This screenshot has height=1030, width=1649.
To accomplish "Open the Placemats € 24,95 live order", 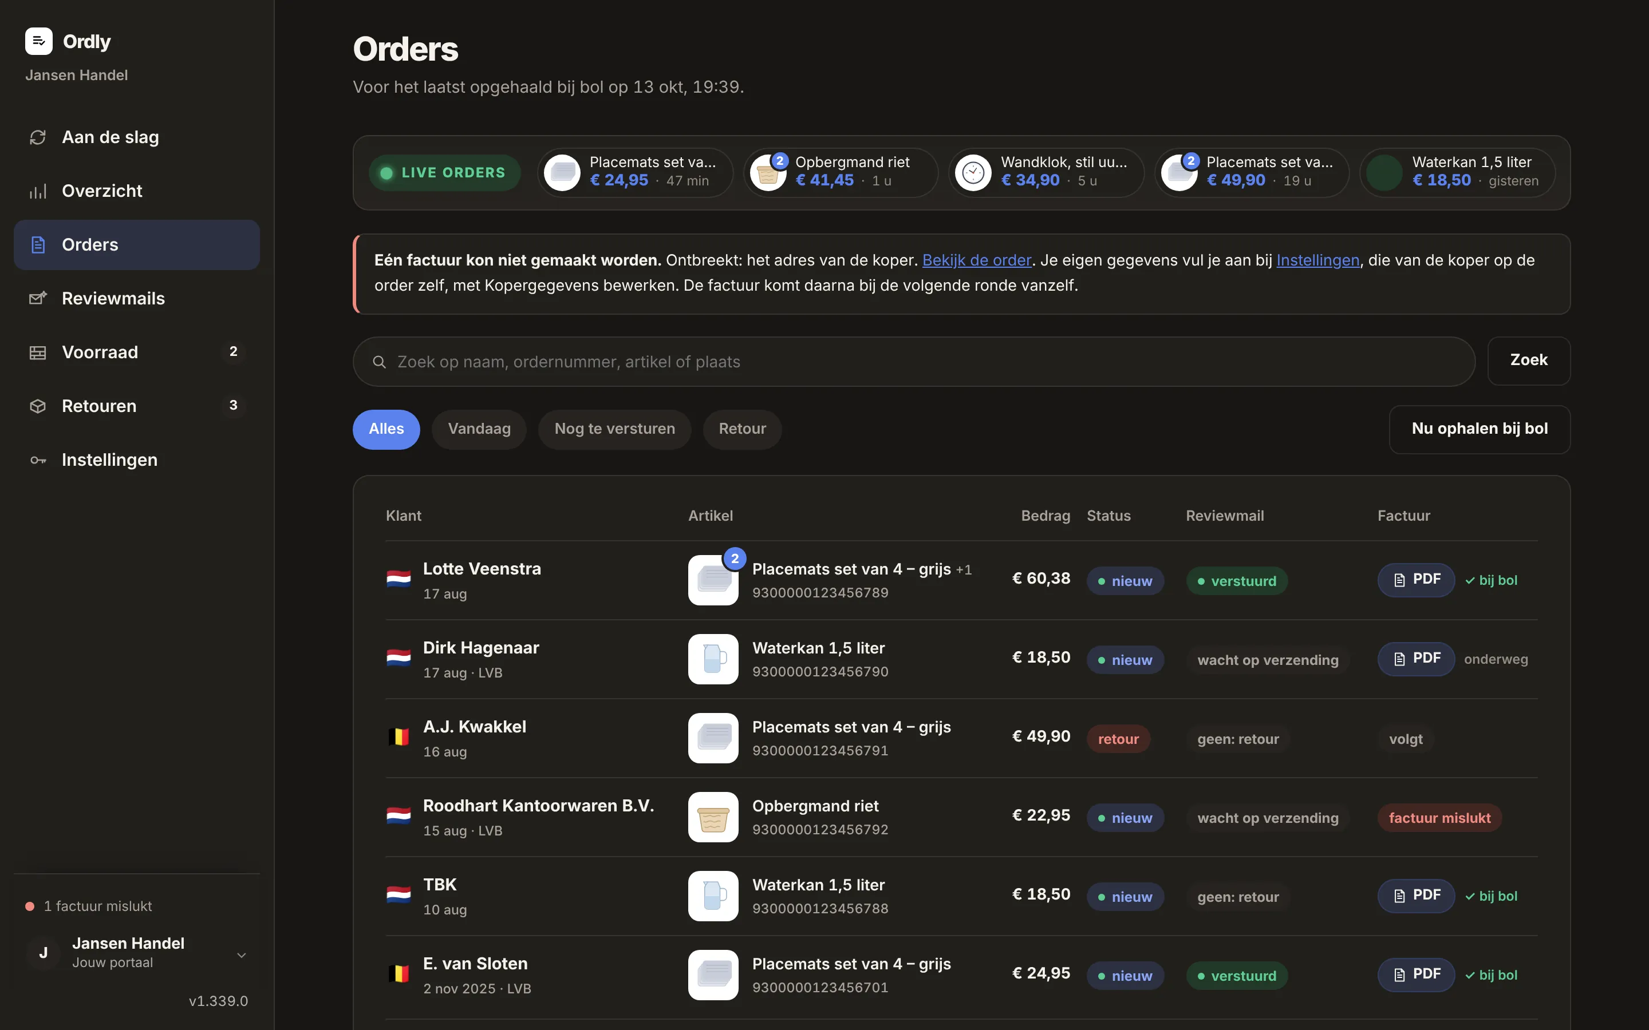I will tap(635, 172).
